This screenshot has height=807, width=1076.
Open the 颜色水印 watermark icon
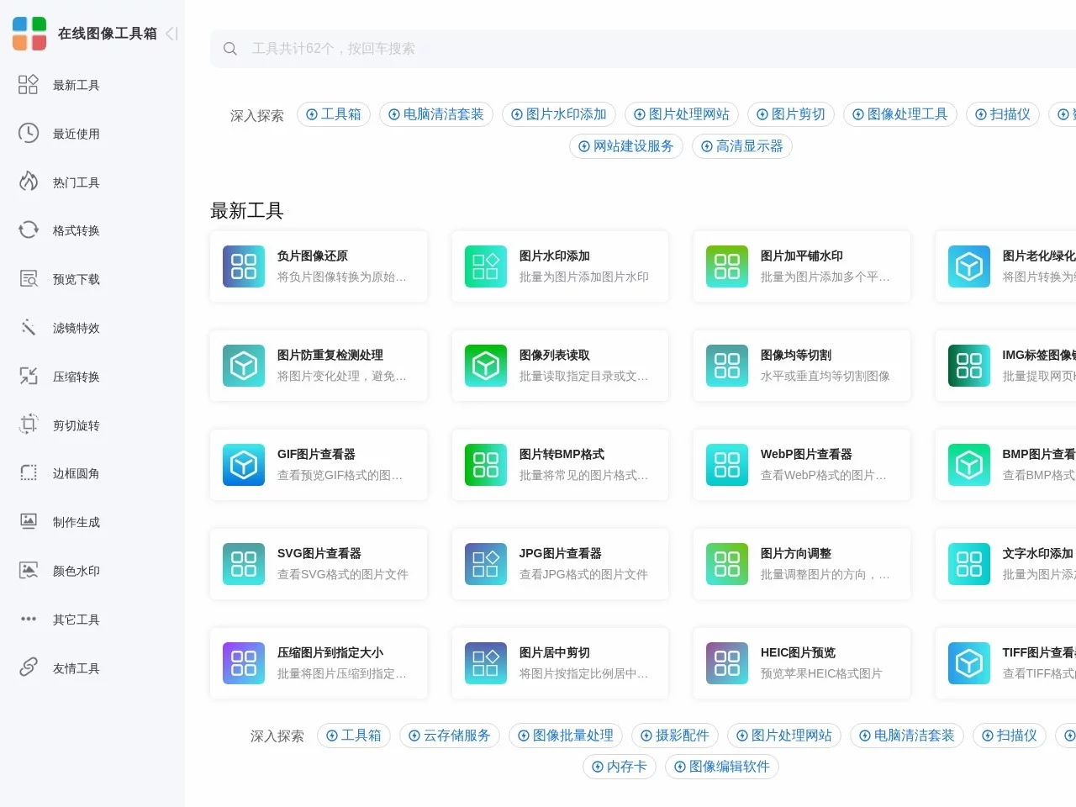tap(28, 570)
